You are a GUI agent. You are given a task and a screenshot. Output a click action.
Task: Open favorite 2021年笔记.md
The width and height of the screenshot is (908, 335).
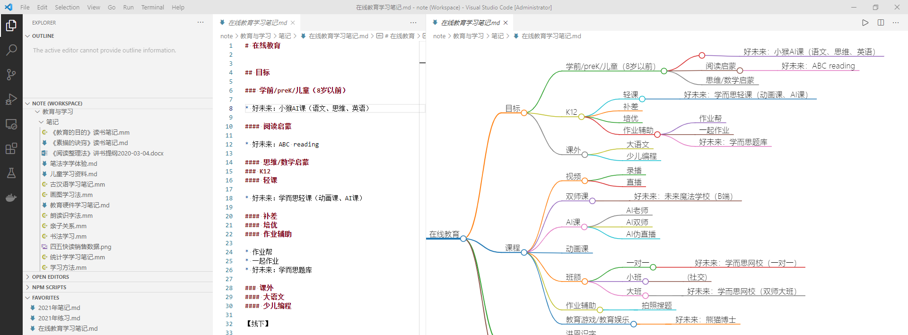coord(59,308)
